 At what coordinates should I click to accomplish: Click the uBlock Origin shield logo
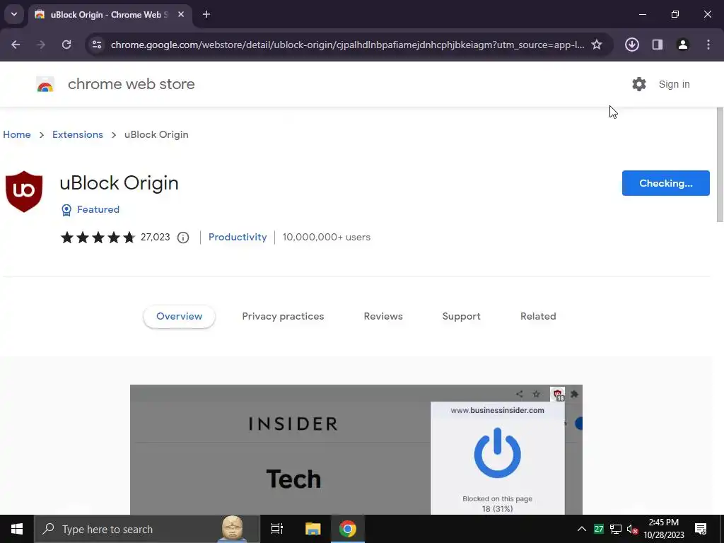[24, 192]
